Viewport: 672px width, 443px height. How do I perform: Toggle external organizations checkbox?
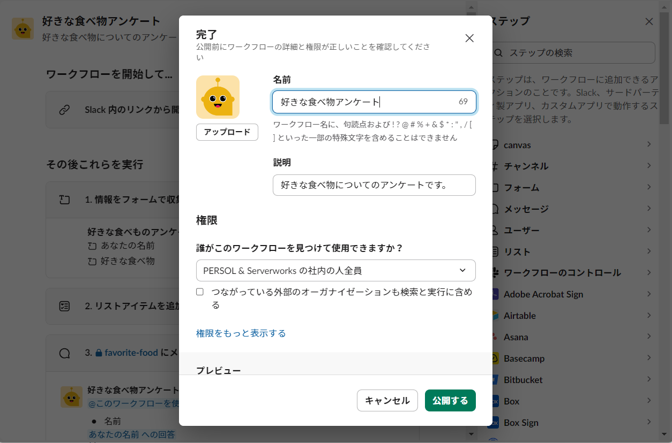[200, 292]
